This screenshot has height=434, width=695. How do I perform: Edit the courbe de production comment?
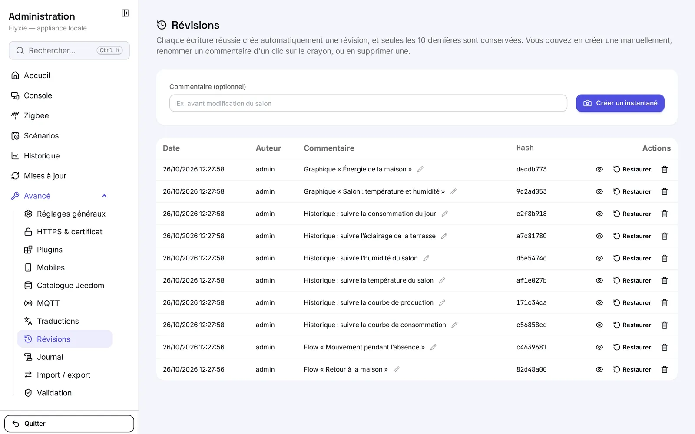click(x=442, y=302)
